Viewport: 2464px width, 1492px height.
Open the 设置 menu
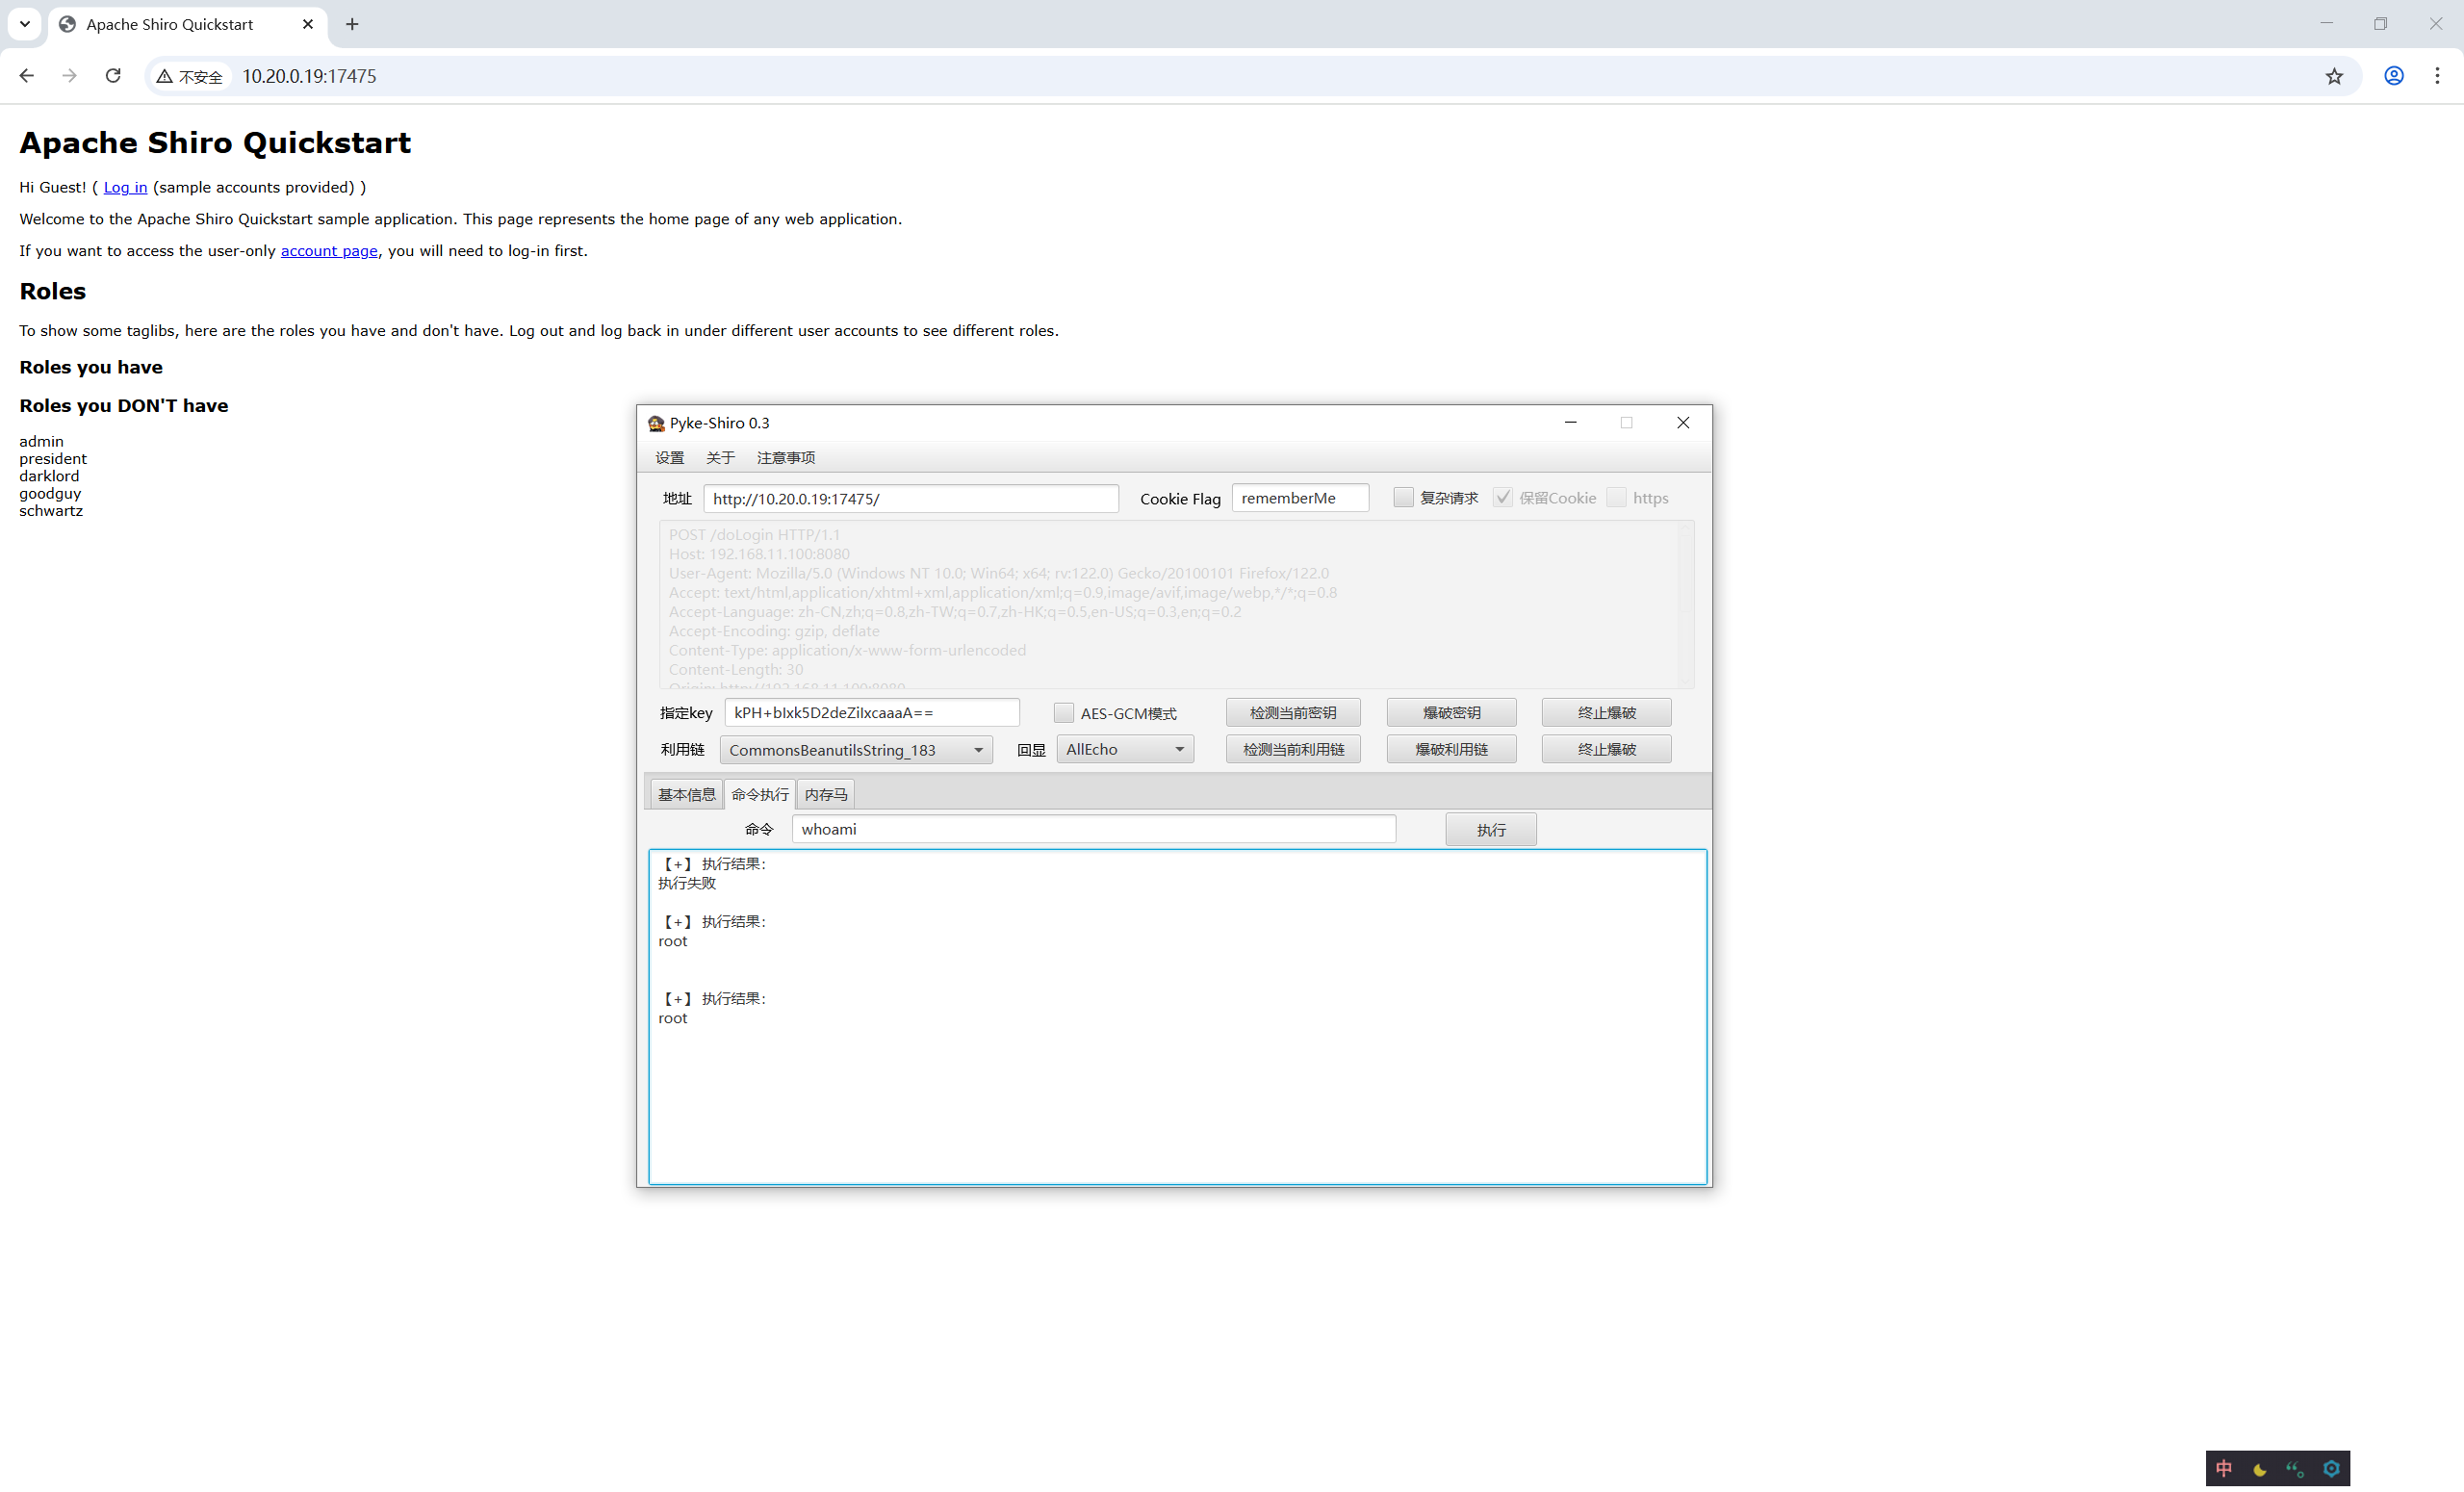point(669,458)
